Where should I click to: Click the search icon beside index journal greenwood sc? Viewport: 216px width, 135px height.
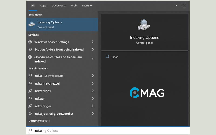pyautogui.click(x=30, y=114)
